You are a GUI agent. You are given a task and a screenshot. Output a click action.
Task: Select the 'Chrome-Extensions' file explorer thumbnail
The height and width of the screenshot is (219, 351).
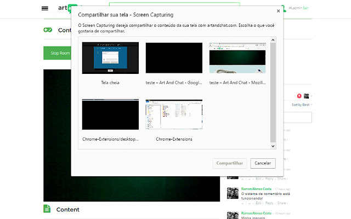(x=174, y=114)
